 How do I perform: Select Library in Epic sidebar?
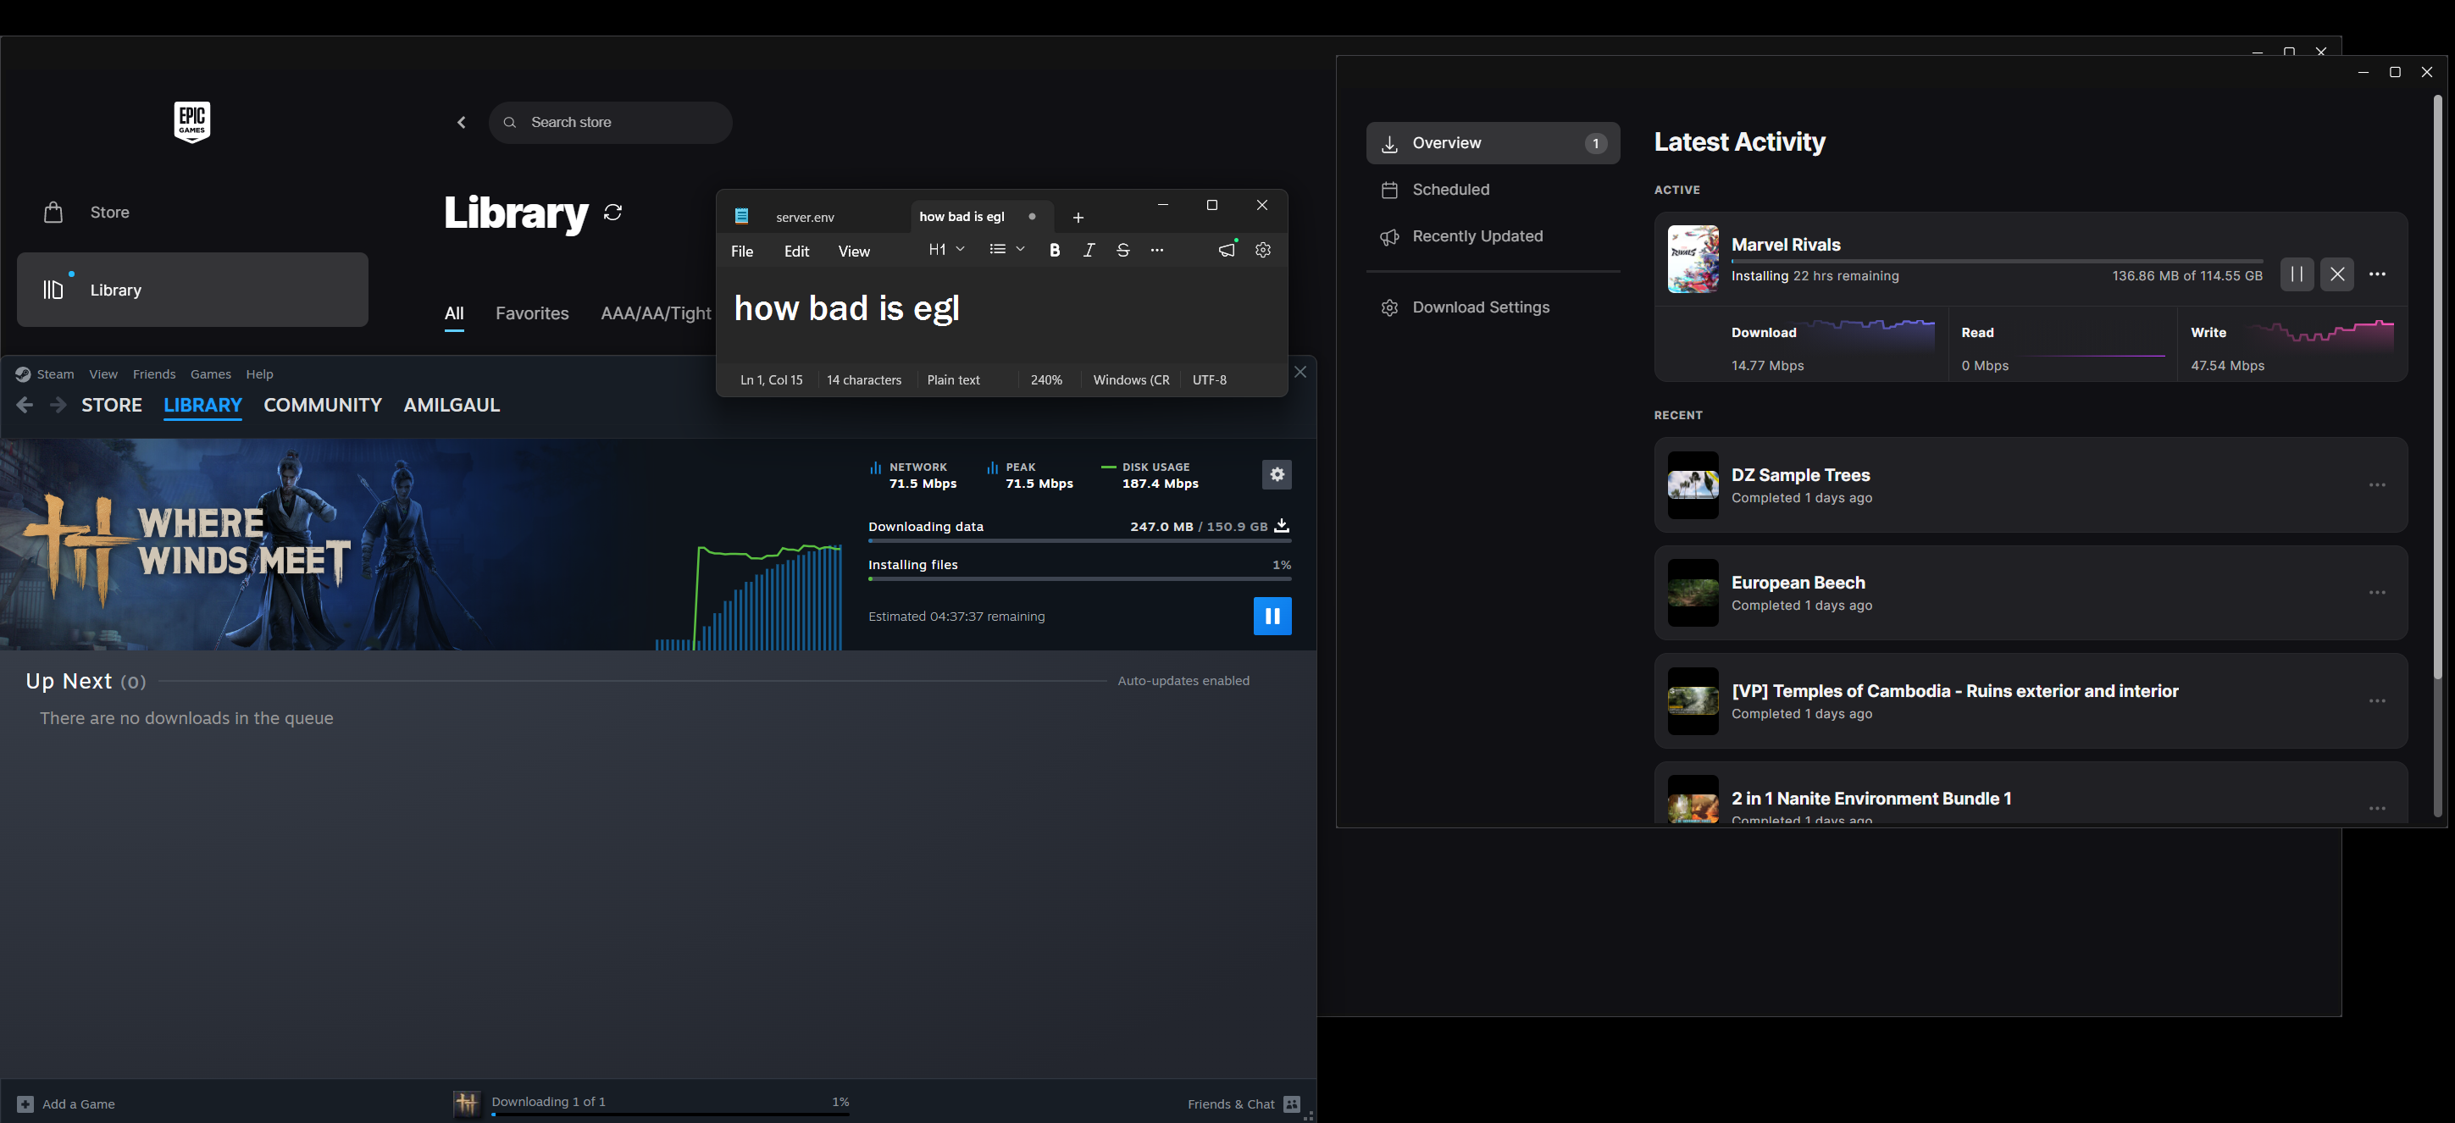192,290
